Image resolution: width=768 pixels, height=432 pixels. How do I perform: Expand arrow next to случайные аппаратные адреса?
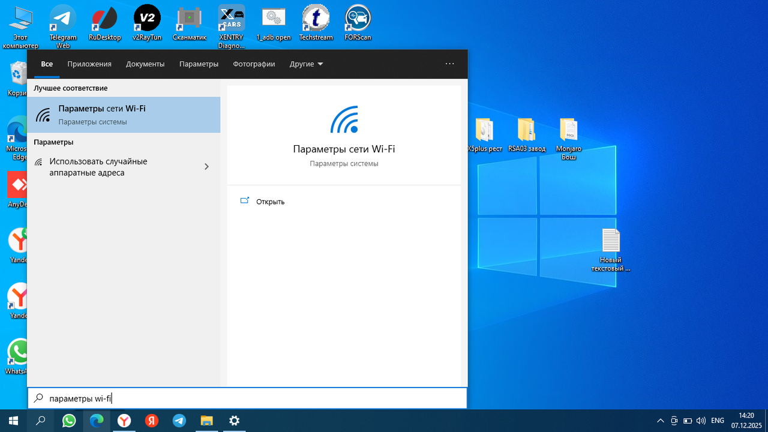tap(206, 167)
